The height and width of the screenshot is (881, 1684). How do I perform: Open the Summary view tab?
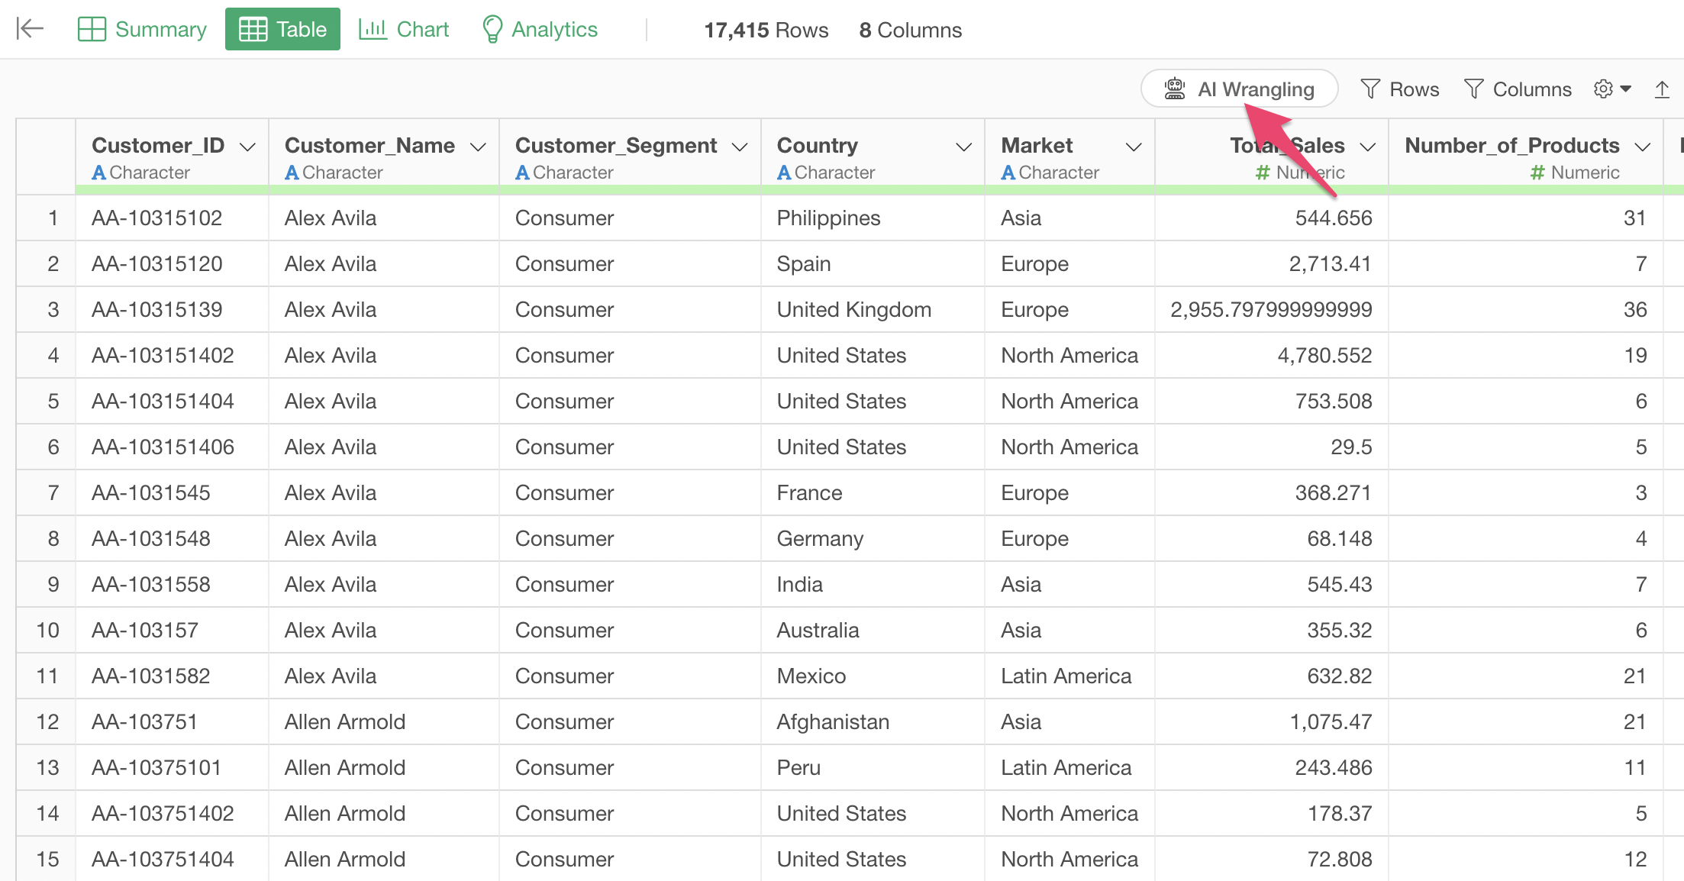click(x=143, y=29)
